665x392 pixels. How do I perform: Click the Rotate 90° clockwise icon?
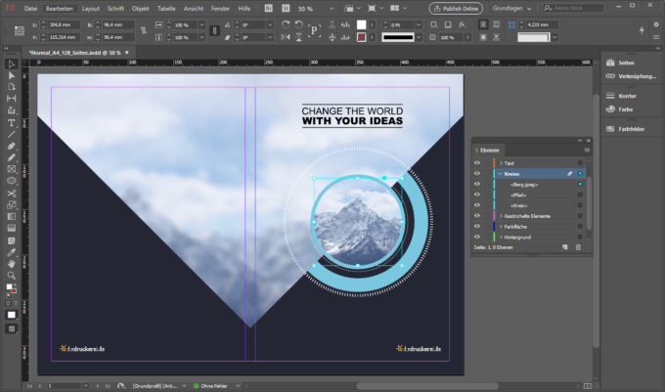click(x=286, y=24)
